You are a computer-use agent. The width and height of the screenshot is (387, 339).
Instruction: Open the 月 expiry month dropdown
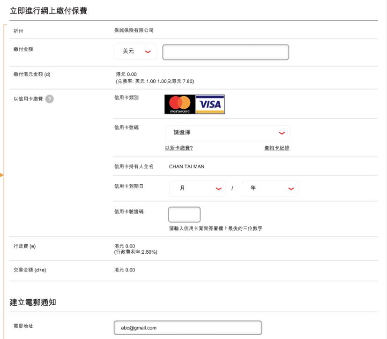pyautogui.click(x=198, y=188)
